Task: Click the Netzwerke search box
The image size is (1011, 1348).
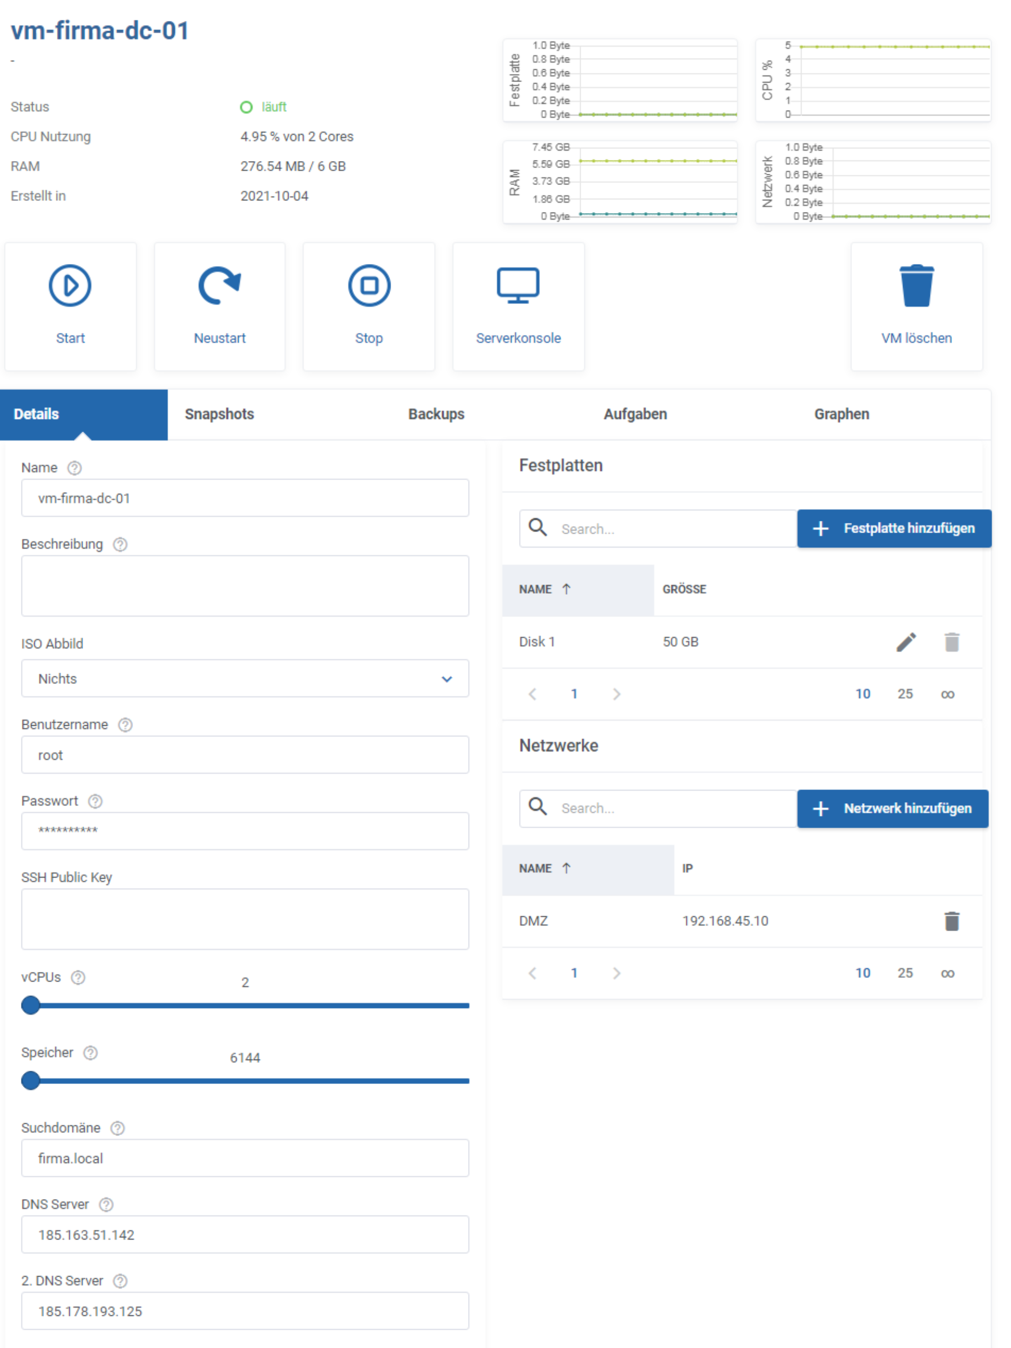Action: click(658, 809)
